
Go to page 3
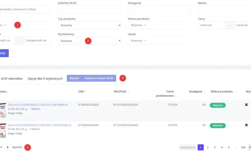(x=215, y=147)
